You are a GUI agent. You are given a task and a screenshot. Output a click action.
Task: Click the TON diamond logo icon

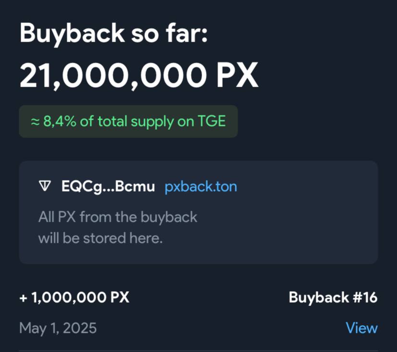pyautogui.click(x=45, y=186)
